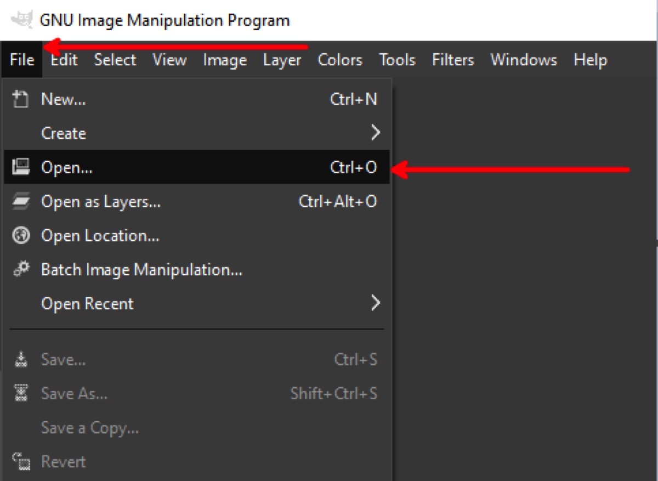The width and height of the screenshot is (658, 481).
Task: Open the Edit menu
Action: pos(64,59)
